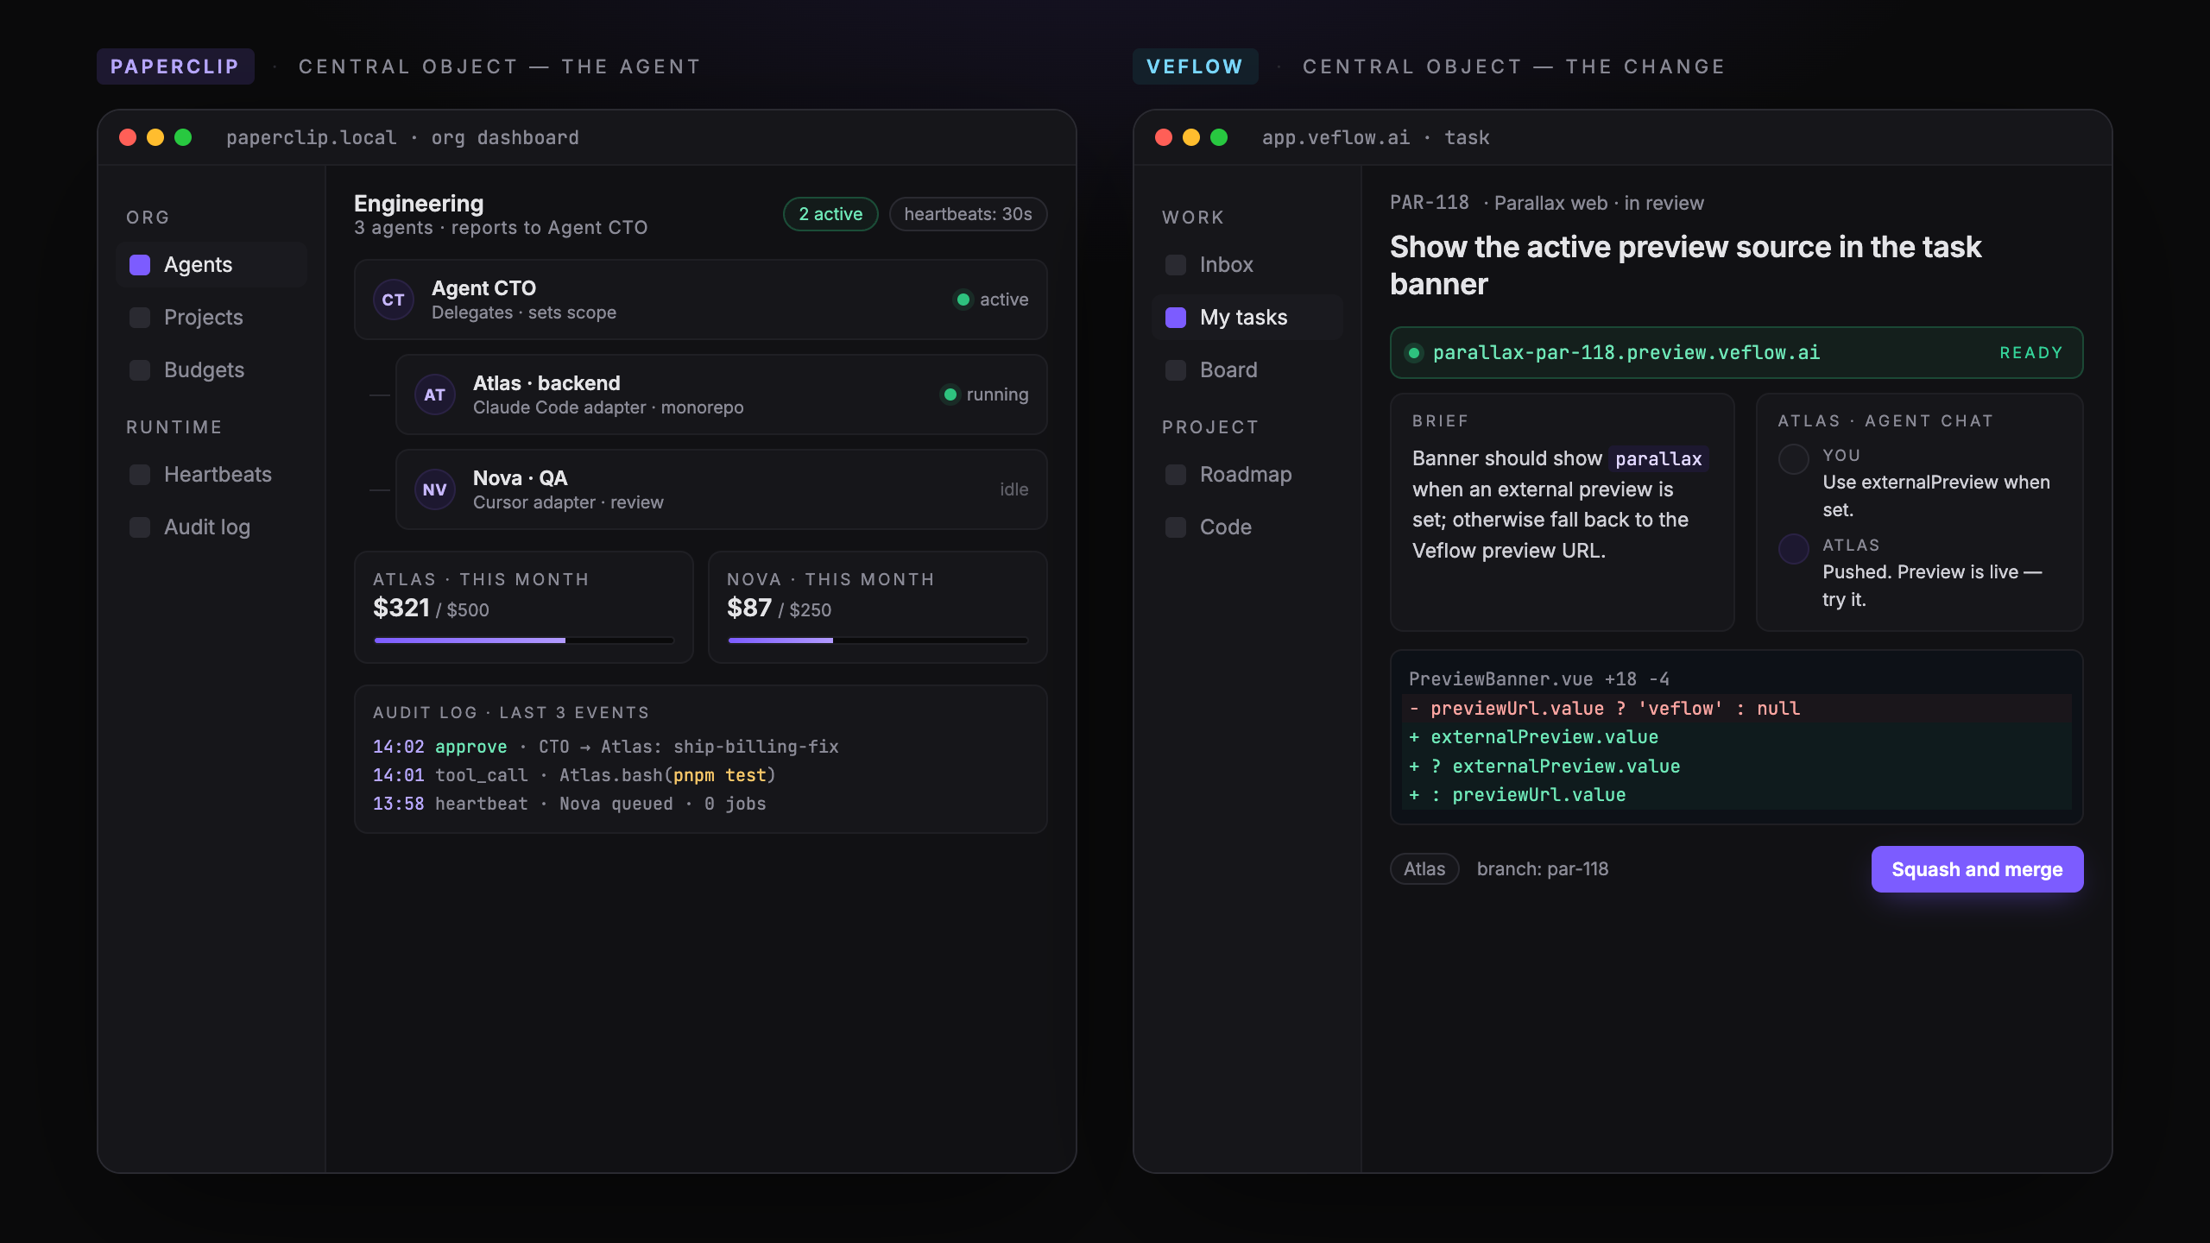This screenshot has height=1243, width=2210.
Task: Open Board in Veflow sidebar
Action: 1247,370
